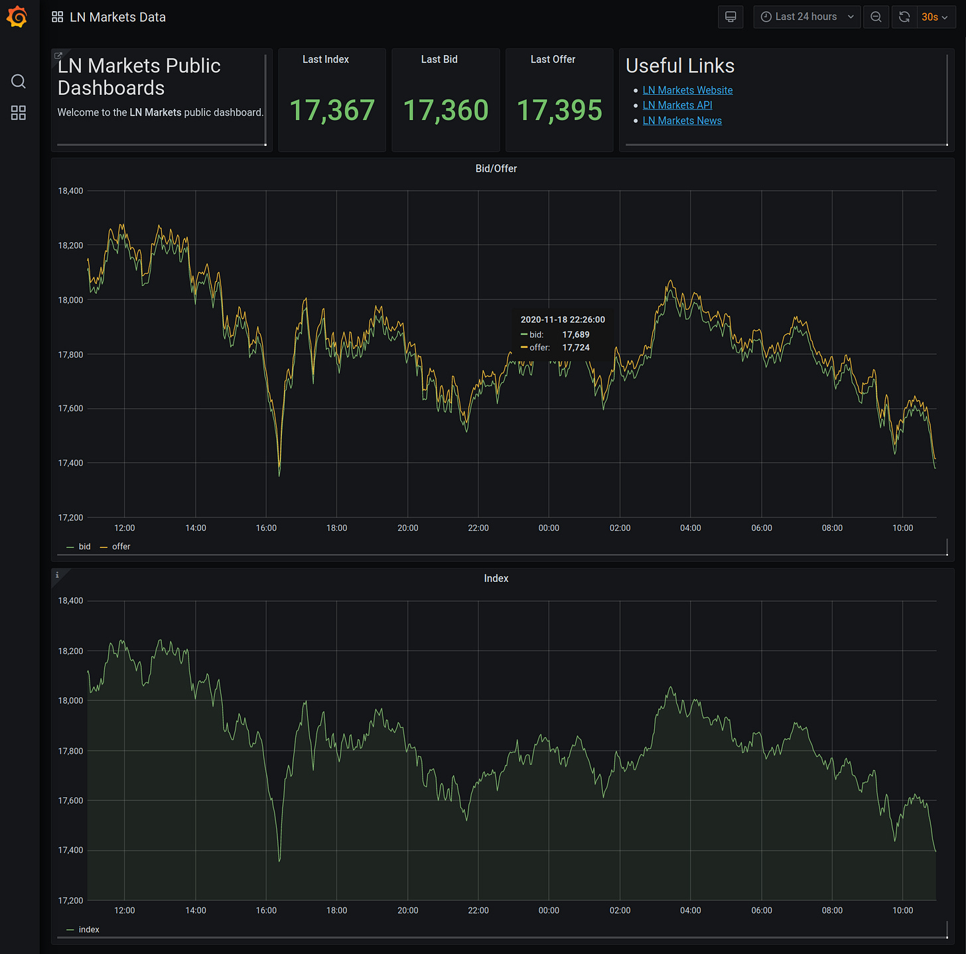Open the LN Markets API link
966x954 pixels.
[x=677, y=105]
